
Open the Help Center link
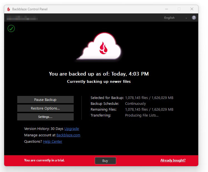[x=53, y=142]
